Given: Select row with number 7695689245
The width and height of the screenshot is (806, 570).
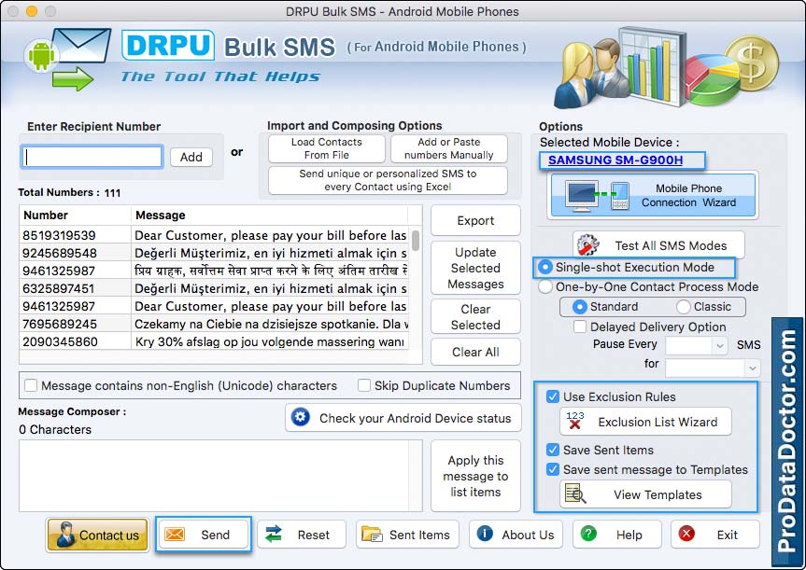Looking at the screenshot, I should (215, 324).
